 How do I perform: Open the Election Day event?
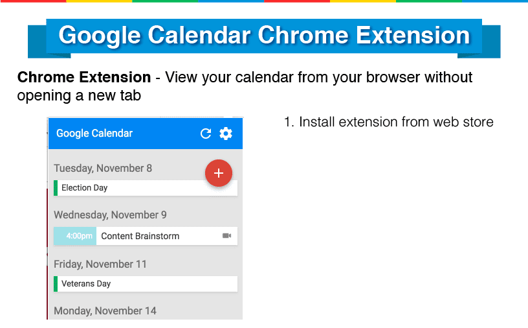click(x=146, y=188)
